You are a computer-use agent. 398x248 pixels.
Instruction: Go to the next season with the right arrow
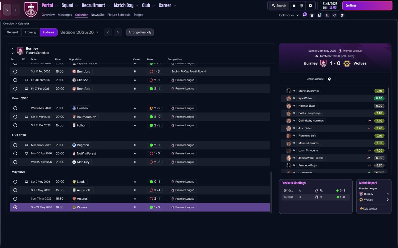pos(118,32)
